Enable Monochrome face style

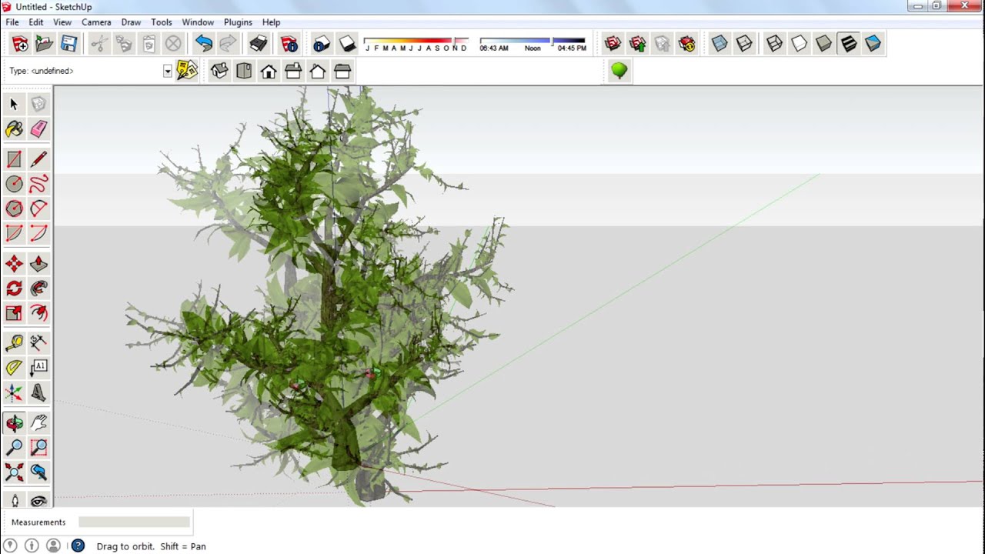873,44
